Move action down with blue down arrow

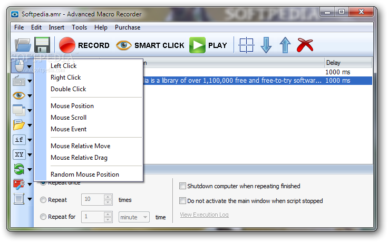[266, 45]
